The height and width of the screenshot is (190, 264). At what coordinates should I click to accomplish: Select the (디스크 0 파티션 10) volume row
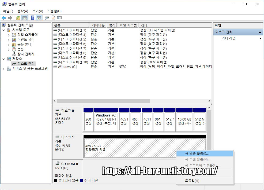(132, 62)
